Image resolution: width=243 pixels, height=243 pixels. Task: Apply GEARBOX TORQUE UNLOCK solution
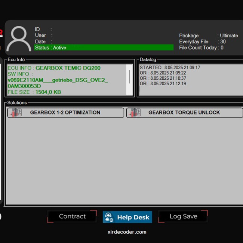(x=184, y=113)
